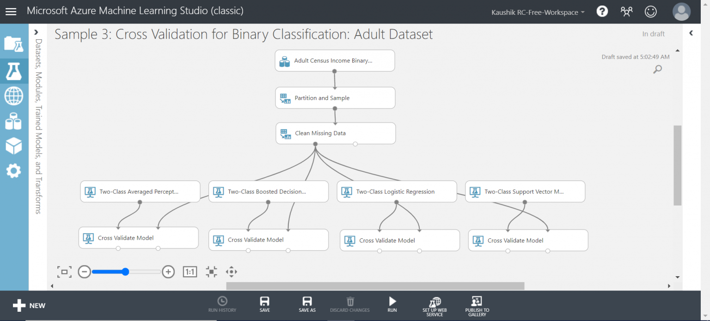Select the Experiments flask sidebar icon

point(13,71)
